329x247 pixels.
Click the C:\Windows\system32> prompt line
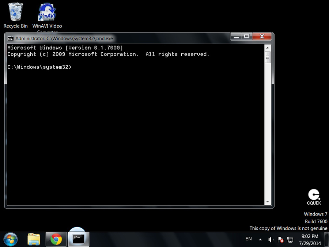coord(39,67)
